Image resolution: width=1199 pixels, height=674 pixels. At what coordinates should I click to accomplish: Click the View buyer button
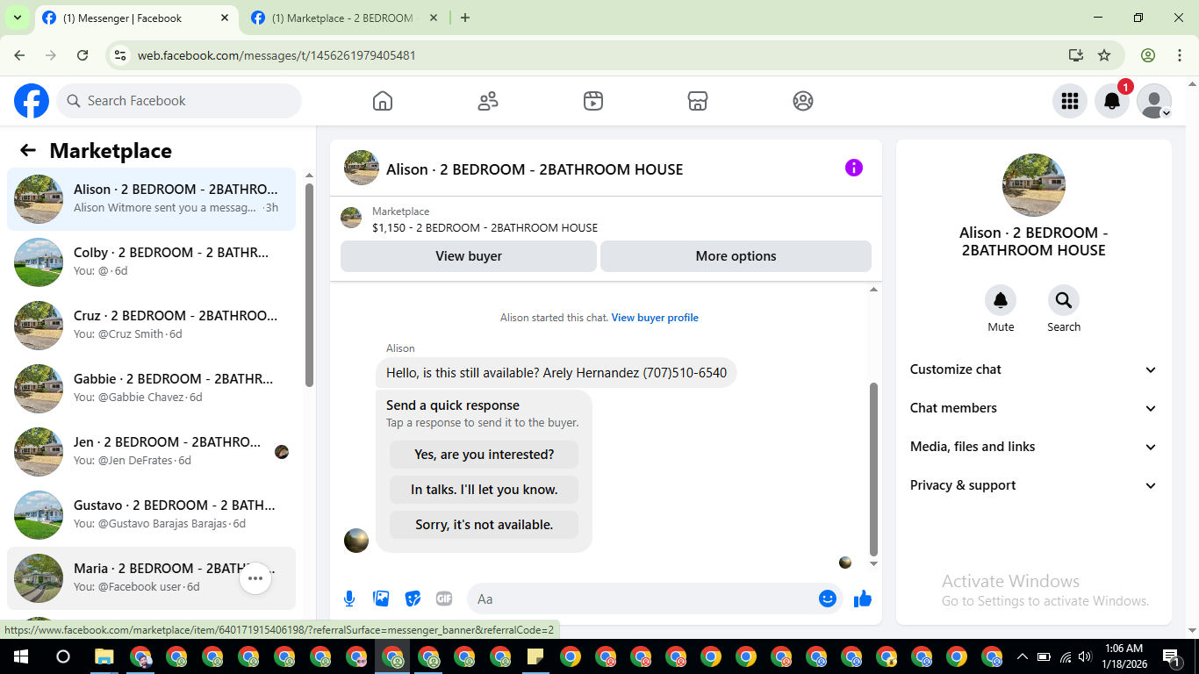469,256
